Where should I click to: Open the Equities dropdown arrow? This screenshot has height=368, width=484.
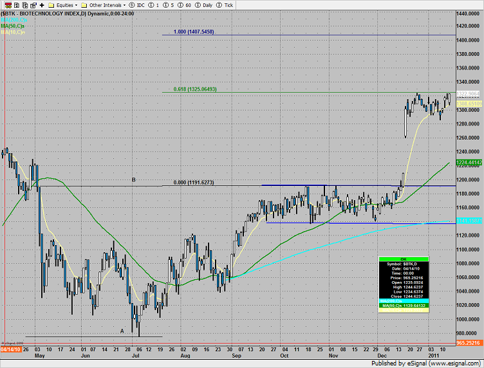[76, 5]
